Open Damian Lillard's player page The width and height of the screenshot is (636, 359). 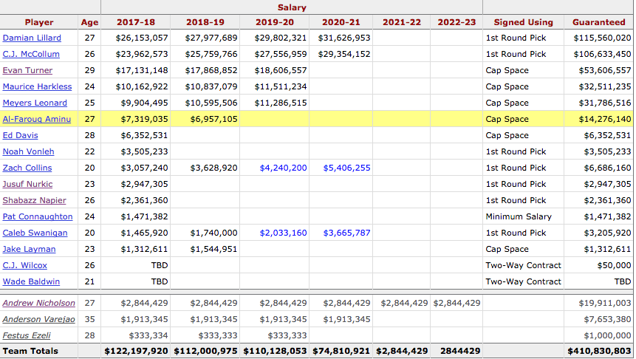[32, 38]
